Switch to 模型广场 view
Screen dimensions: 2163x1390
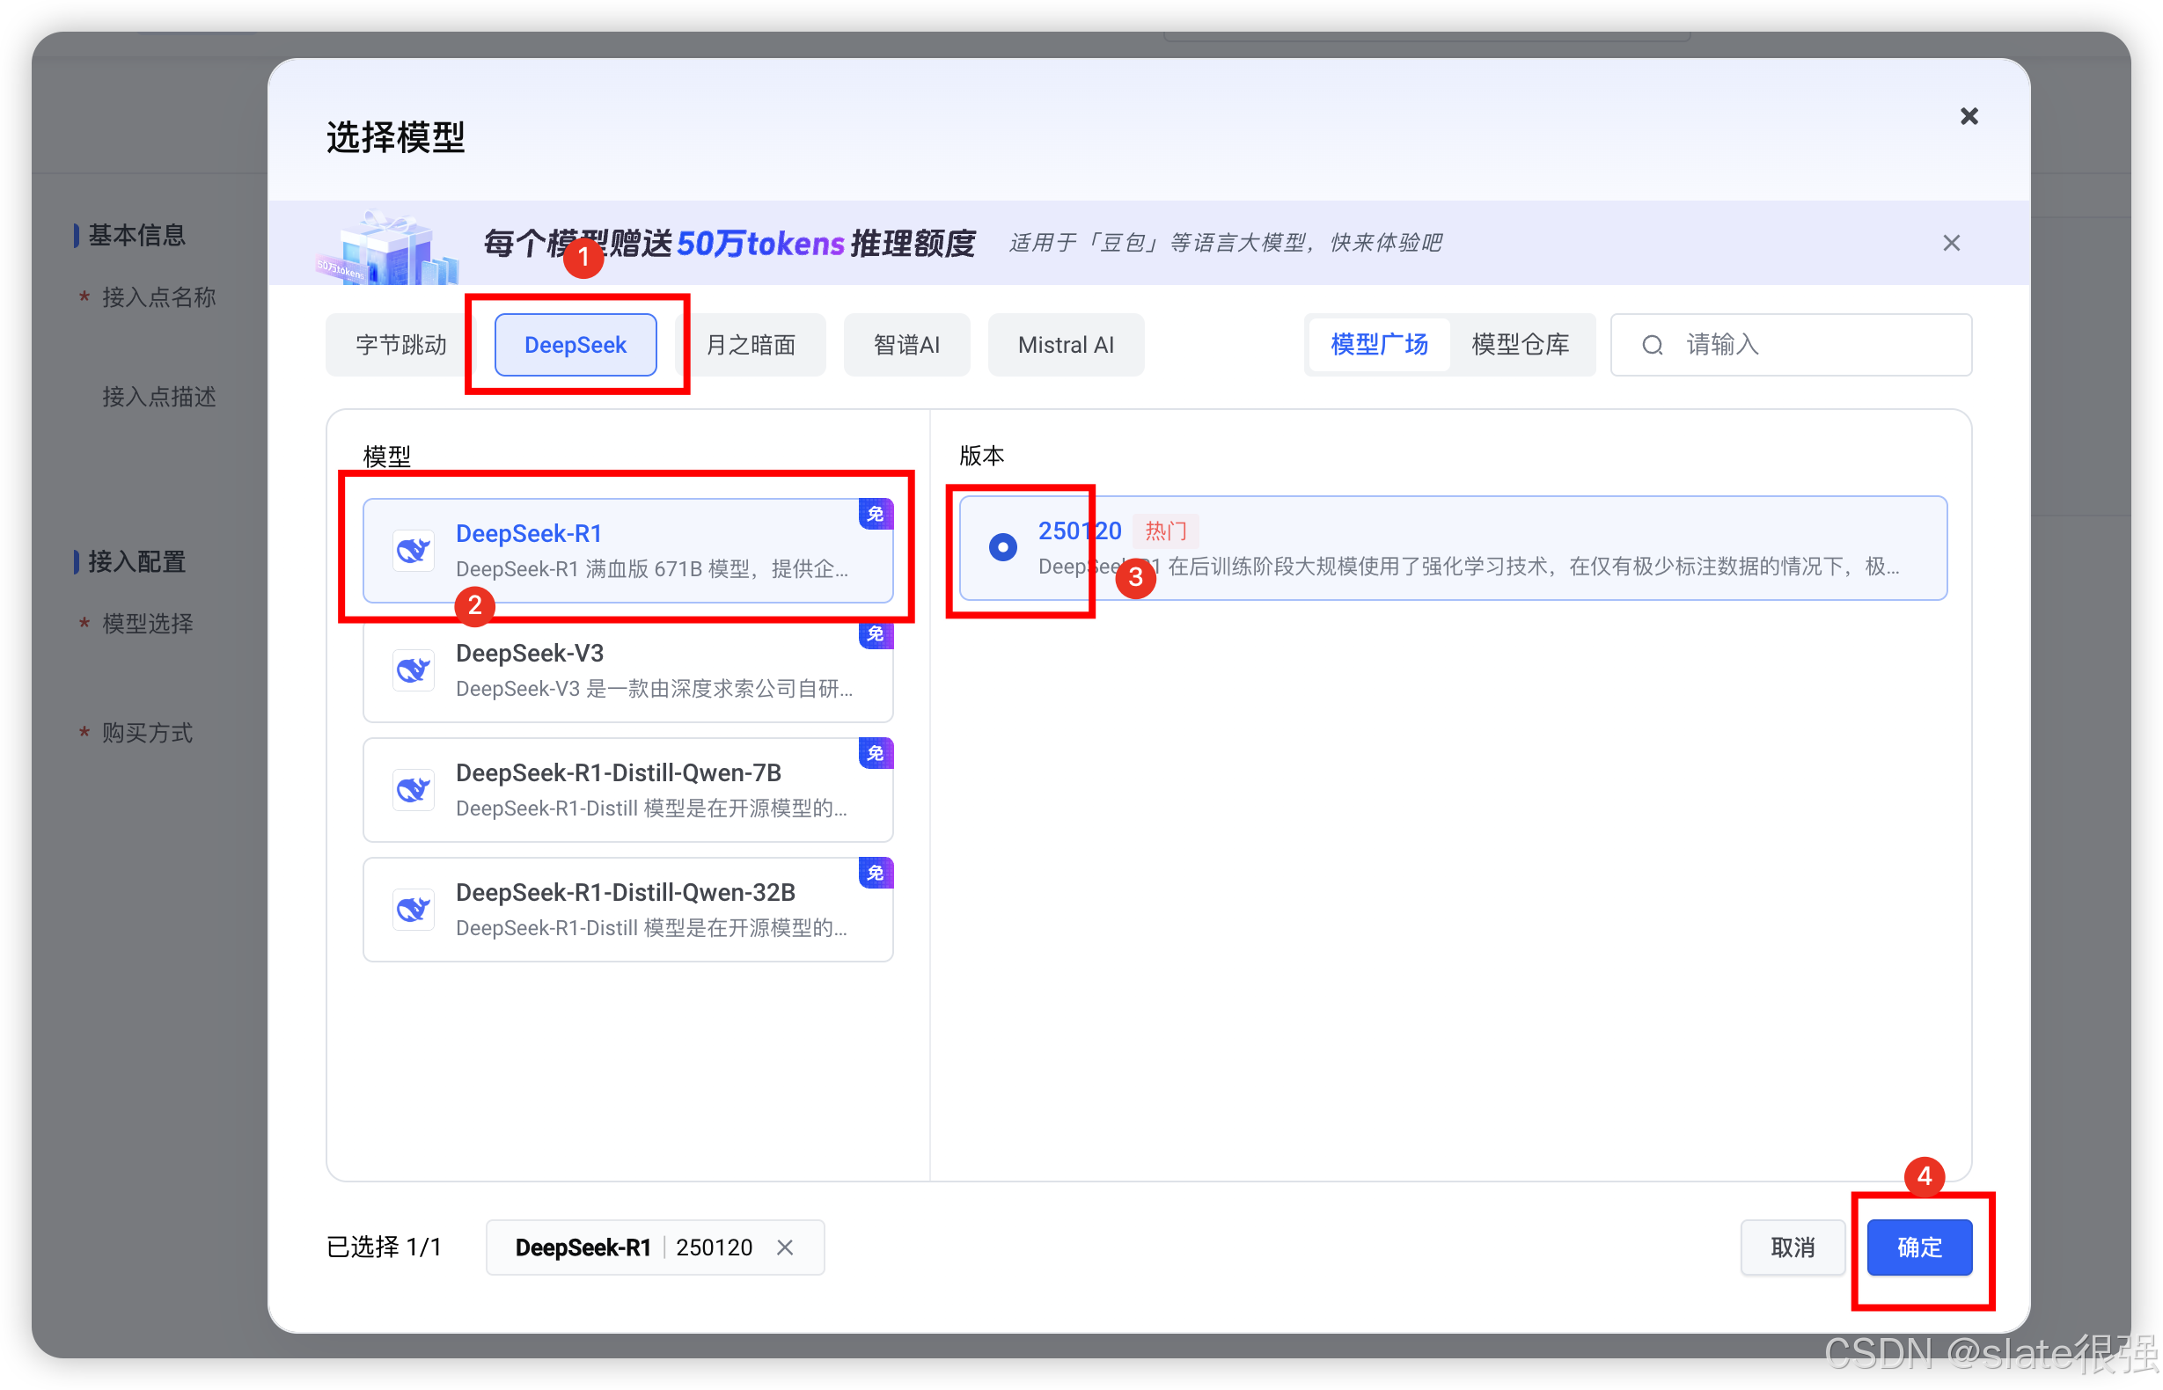point(1379,345)
